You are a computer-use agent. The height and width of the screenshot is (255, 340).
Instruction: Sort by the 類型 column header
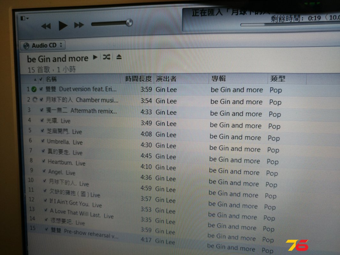point(277,78)
